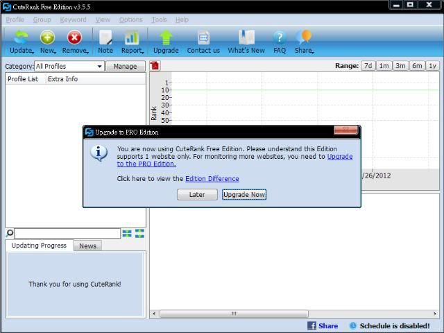Screen dimensions: 444x333
Task: Click the green Upgrade arrow icon
Action: pyautogui.click(x=166, y=38)
